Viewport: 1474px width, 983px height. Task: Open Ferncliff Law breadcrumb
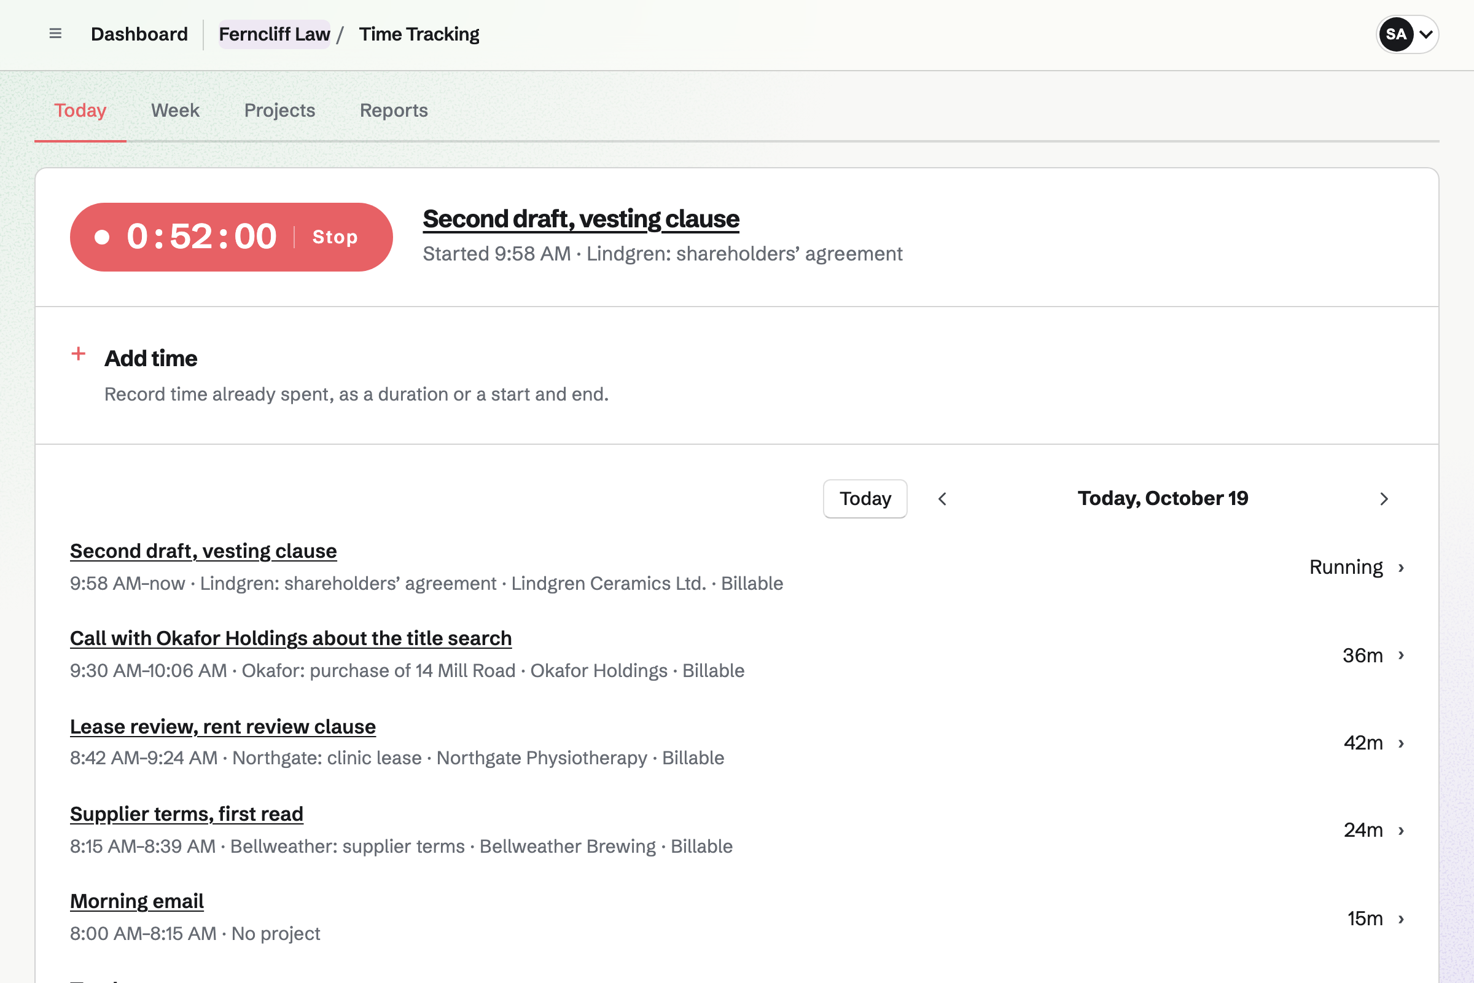pos(275,34)
